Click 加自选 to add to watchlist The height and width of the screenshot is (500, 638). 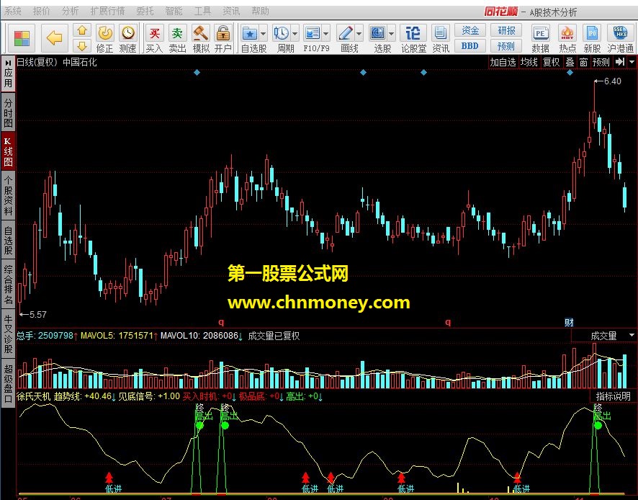pyautogui.click(x=503, y=62)
